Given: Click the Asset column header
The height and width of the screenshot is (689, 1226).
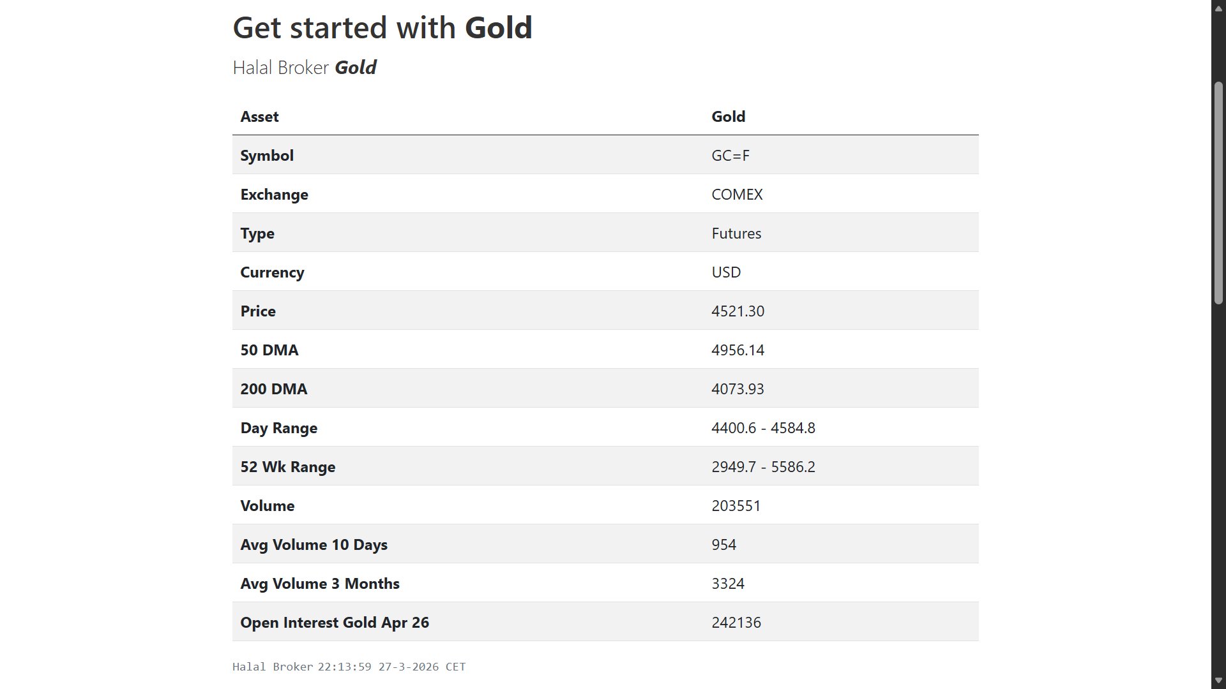Looking at the screenshot, I should (x=259, y=117).
